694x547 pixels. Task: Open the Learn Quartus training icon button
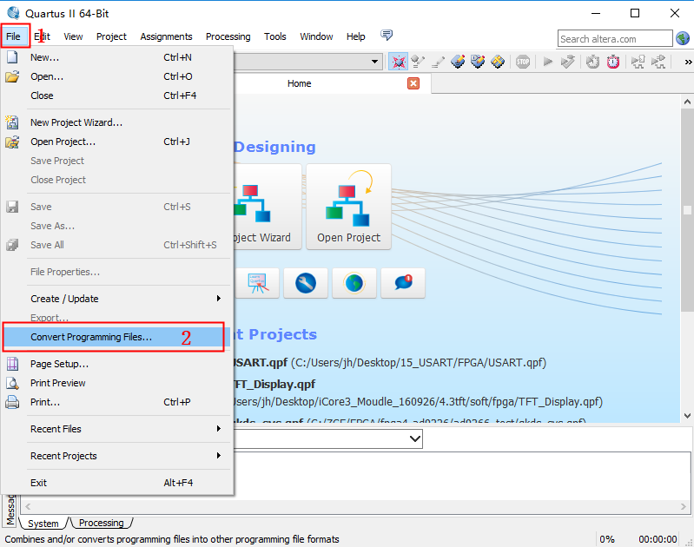(x=257, y=283)
